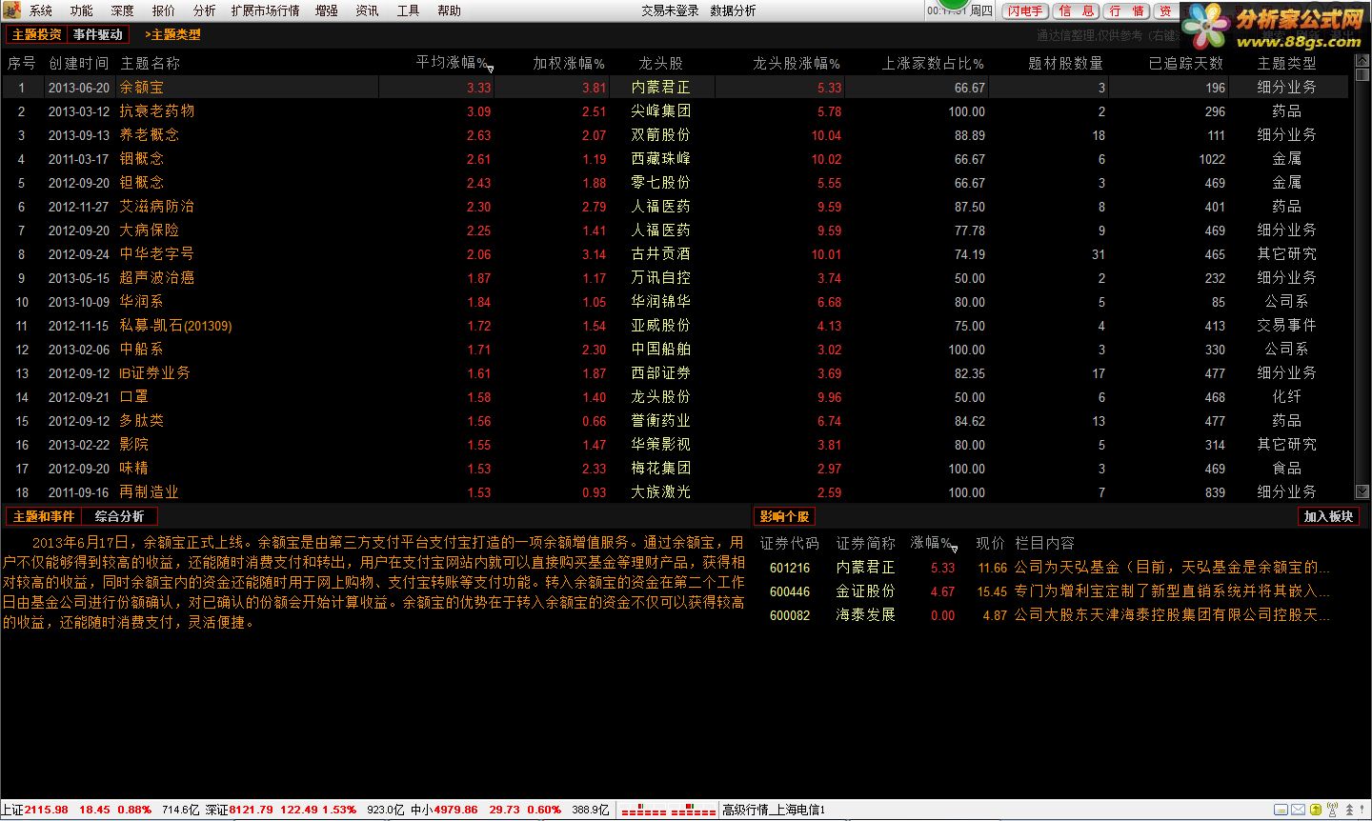
Task: Click the 中小 index value 4979.86
Action: (455, 810)
